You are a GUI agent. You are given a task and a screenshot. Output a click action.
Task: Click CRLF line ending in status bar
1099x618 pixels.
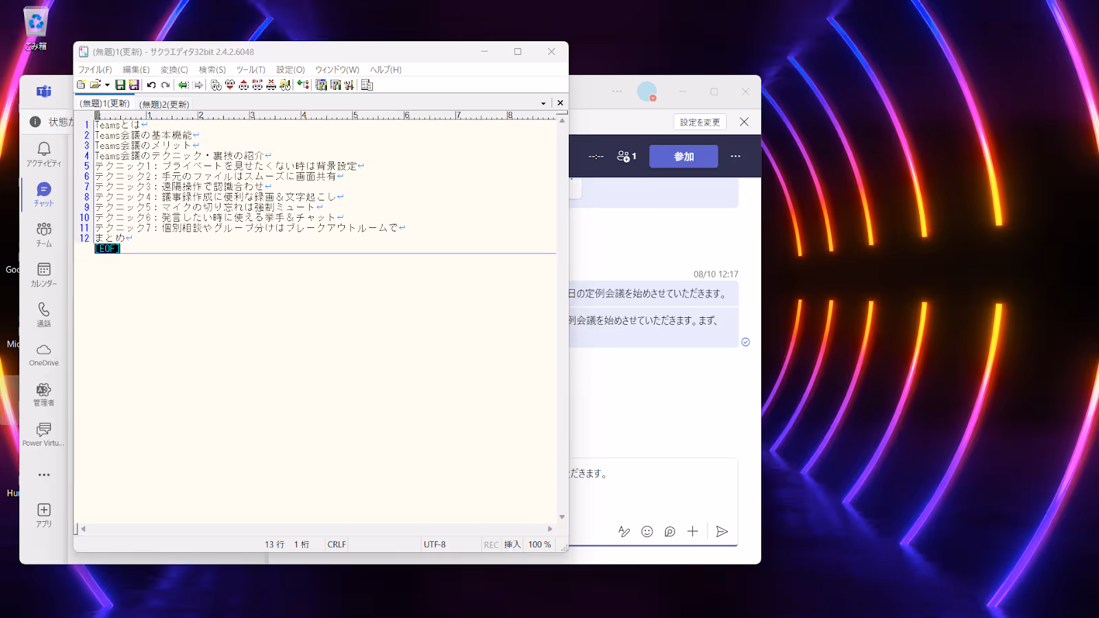click(x=337, y=545)
